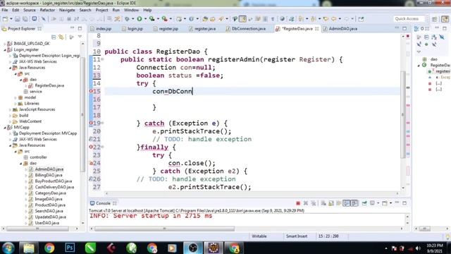
Task: Toggle Show Whitespace Characters in toolbar
Action: [x=273, y=19]
